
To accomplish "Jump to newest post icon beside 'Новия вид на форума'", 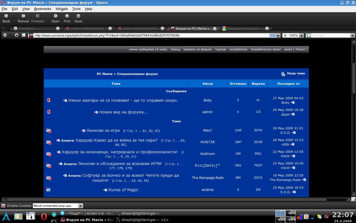I will [x=96, y=112].
